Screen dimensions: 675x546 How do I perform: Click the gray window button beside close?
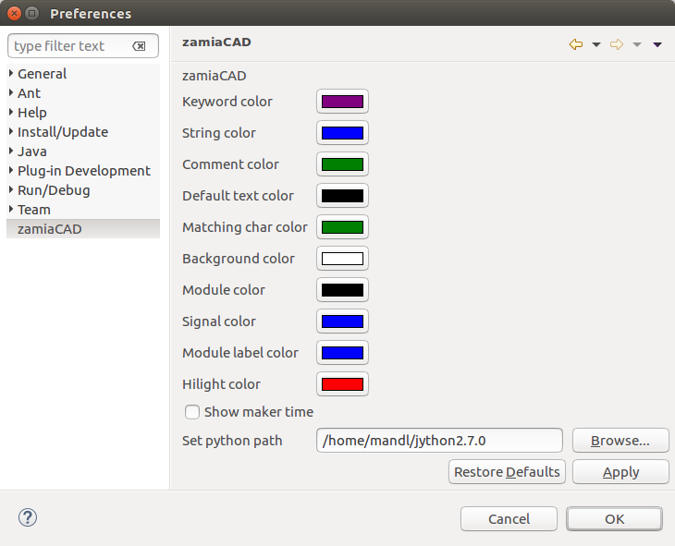pyautogui.click(x=31, y=13)
